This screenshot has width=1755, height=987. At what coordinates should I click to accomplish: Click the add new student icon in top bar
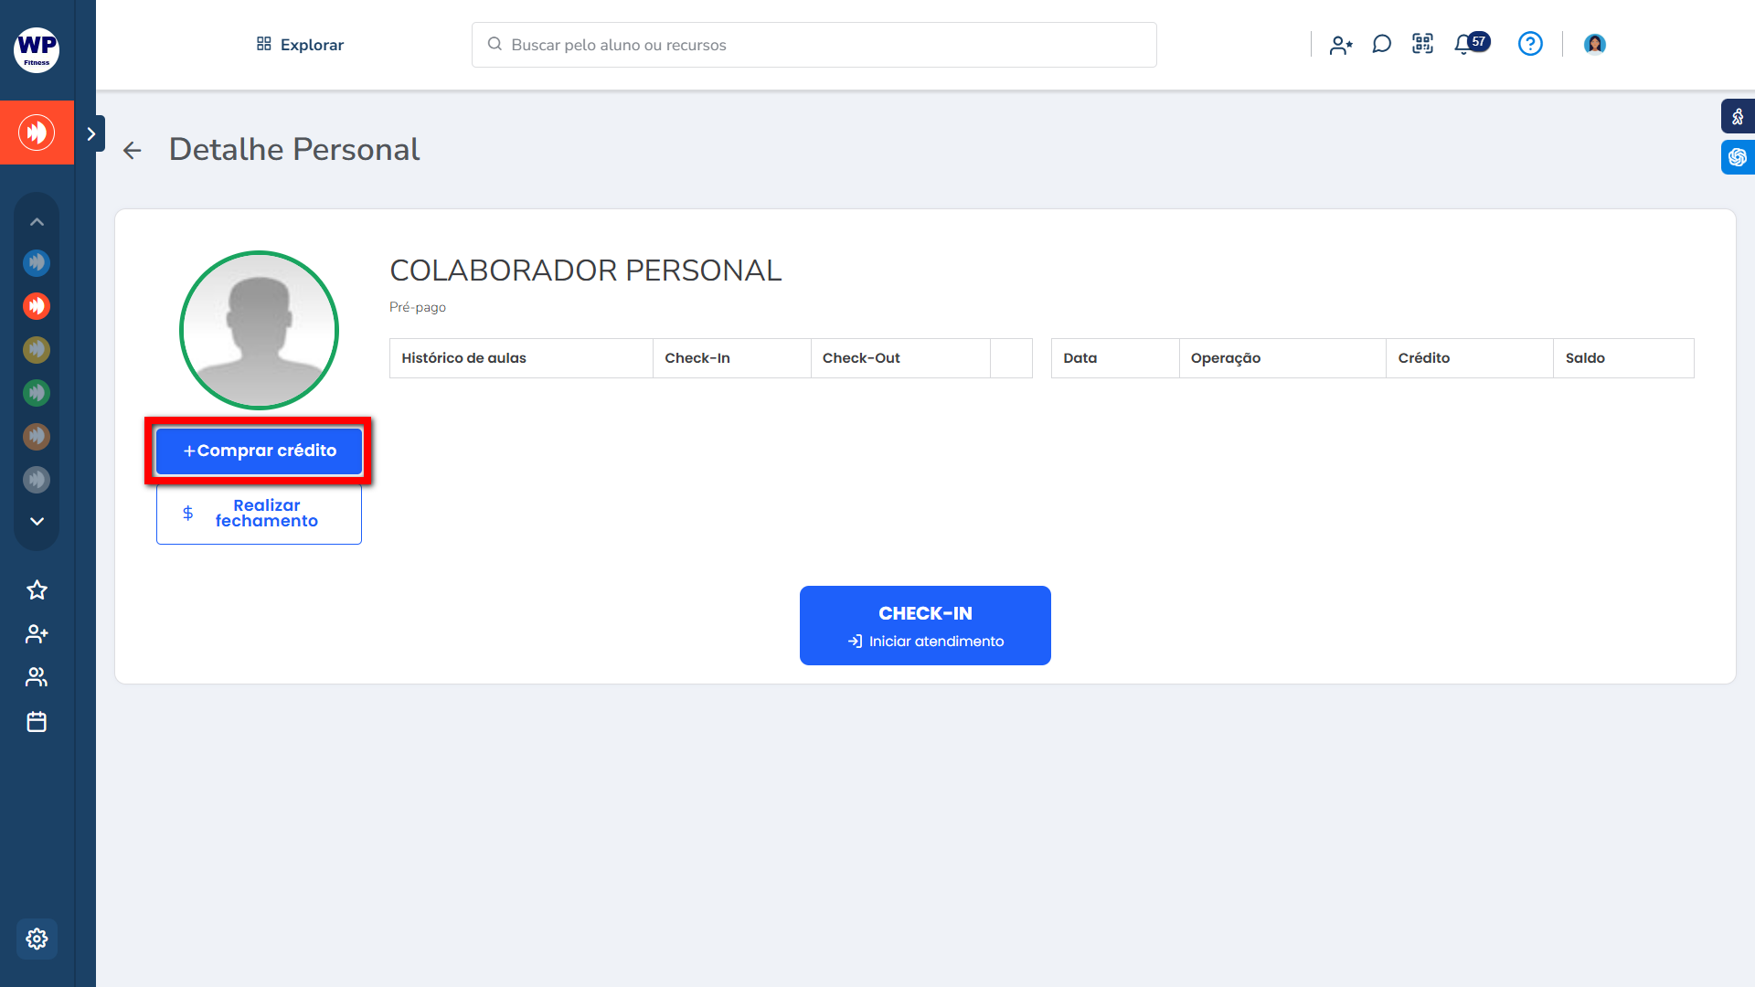1341,45
